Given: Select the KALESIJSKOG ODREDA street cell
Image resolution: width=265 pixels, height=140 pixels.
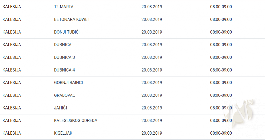Looking at the screenshot, I should [x=76, y=121].
